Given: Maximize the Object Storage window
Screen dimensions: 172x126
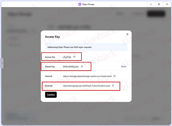Looking at the screenshot, I should (159, 4).
